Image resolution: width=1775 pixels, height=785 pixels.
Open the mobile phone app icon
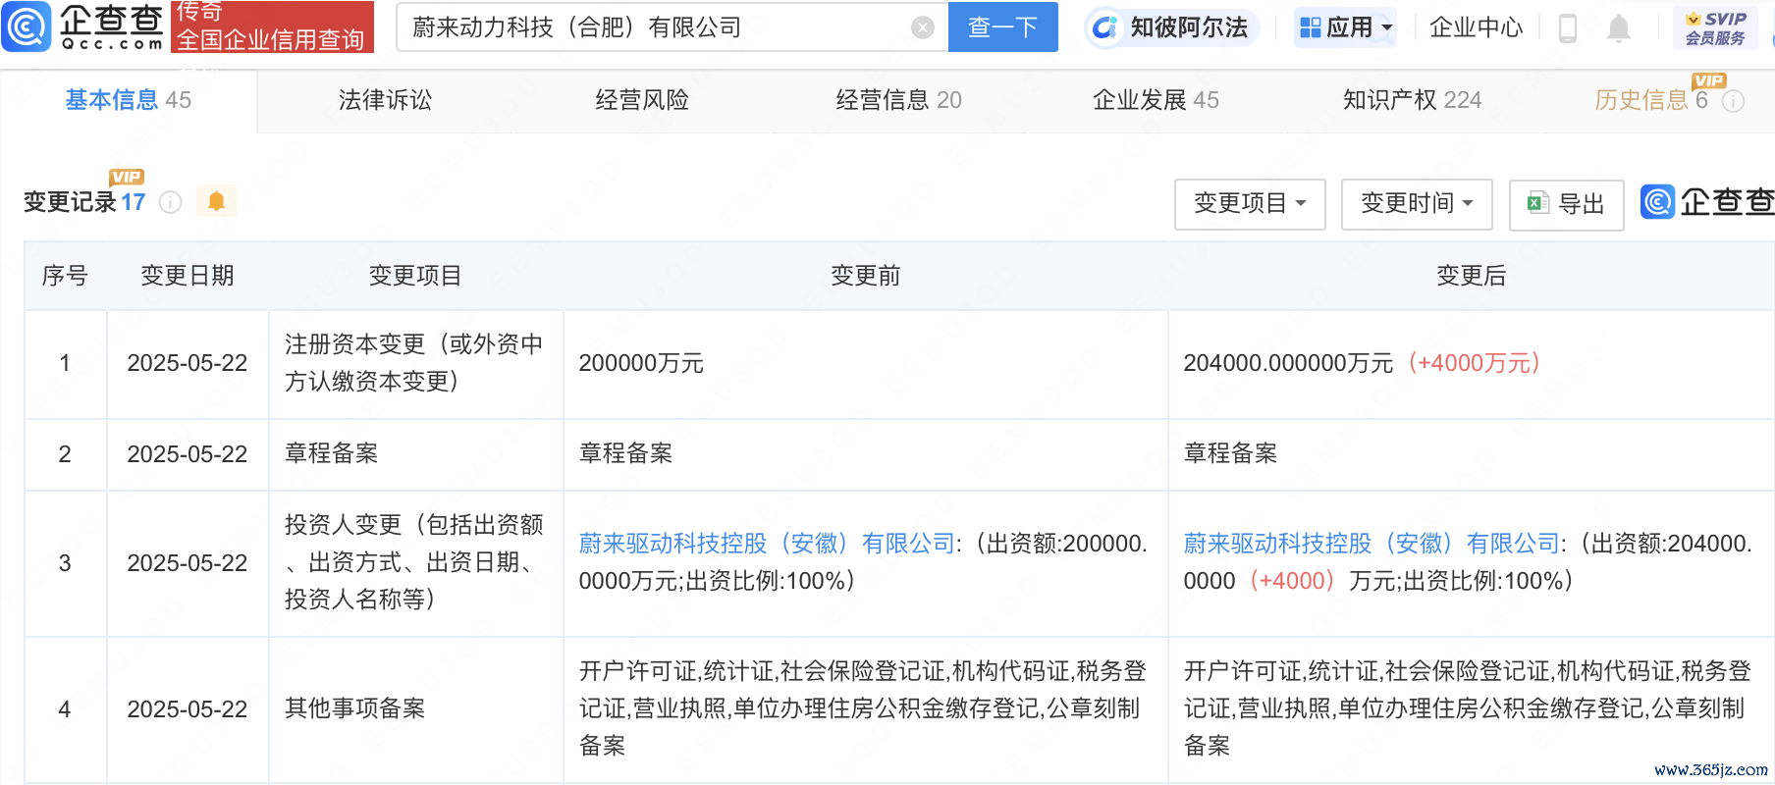click(1568, 28)
